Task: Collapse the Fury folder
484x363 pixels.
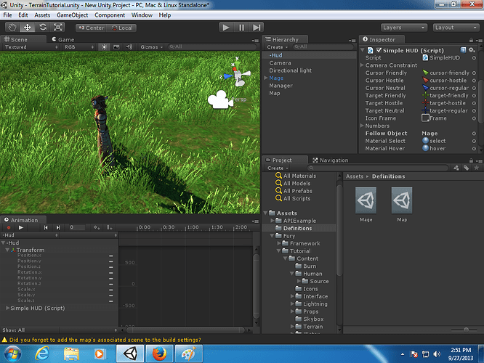Action: click(x=272, y=236)
